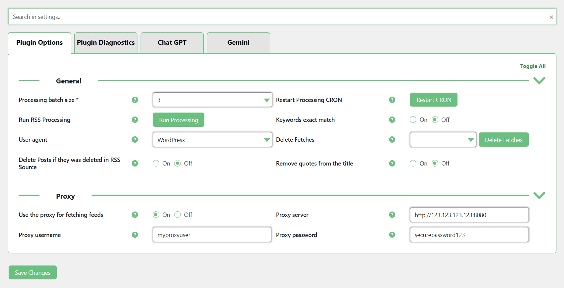564x288 pixels.
Task: Clear the settings search with X icon
Action: click(551, 17)
